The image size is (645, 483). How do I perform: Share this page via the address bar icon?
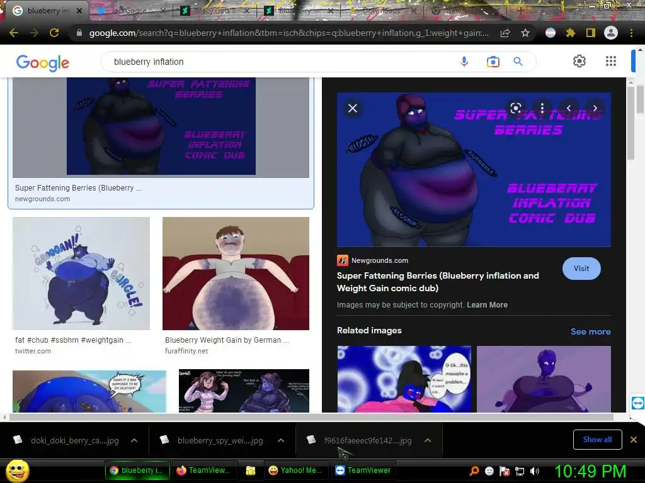click(x=505, y=33)
